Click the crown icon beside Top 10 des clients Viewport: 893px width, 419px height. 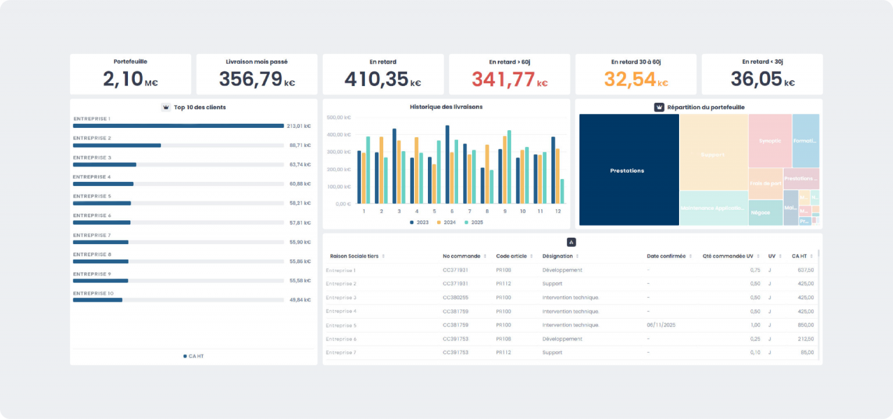click(166, 108)
